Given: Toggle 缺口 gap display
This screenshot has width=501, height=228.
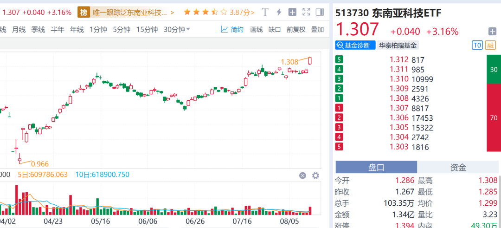Looking at the screenshot, I should (275, 30).
